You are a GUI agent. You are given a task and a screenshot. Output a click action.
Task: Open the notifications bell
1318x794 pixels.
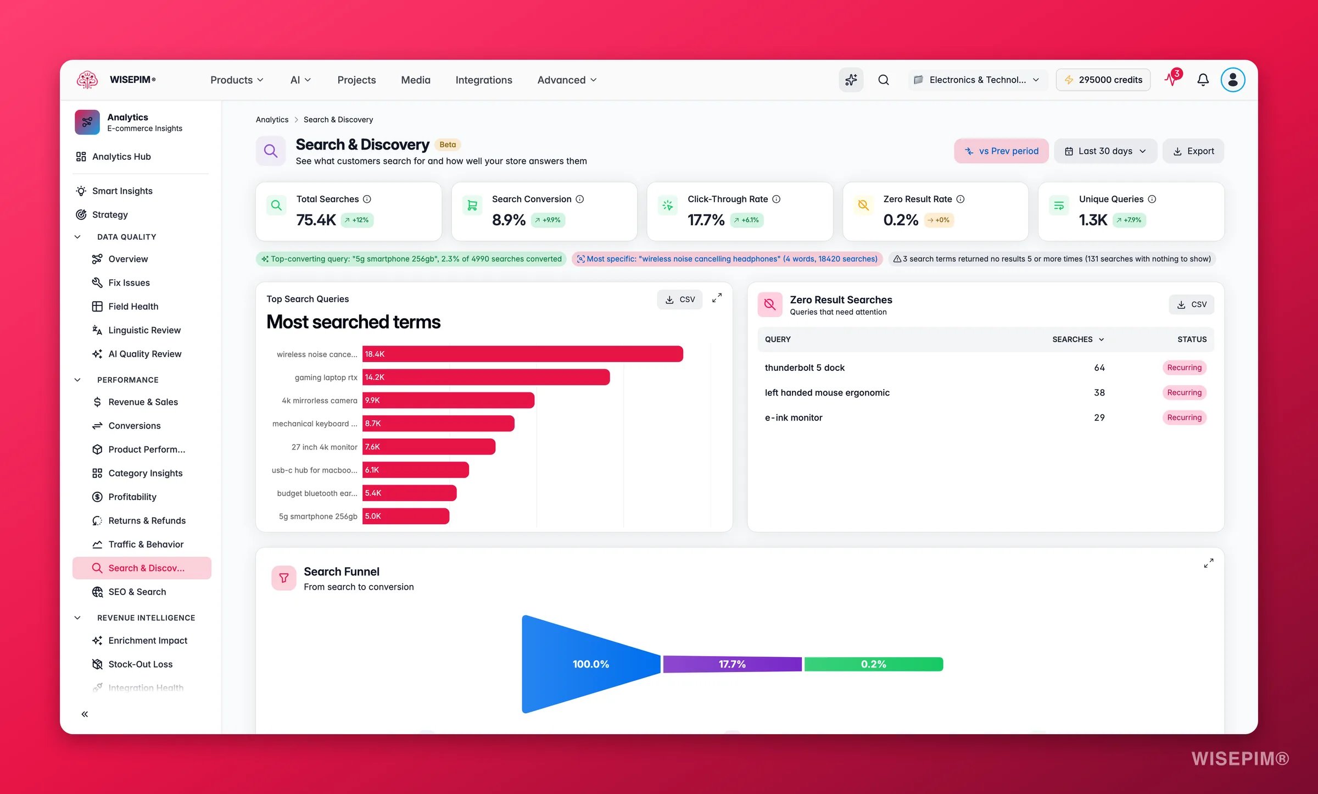pos(1203,80)
